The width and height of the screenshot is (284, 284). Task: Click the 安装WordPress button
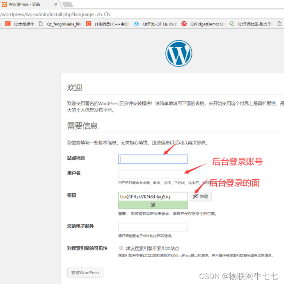pyautogui.click(x=85, y=273)
